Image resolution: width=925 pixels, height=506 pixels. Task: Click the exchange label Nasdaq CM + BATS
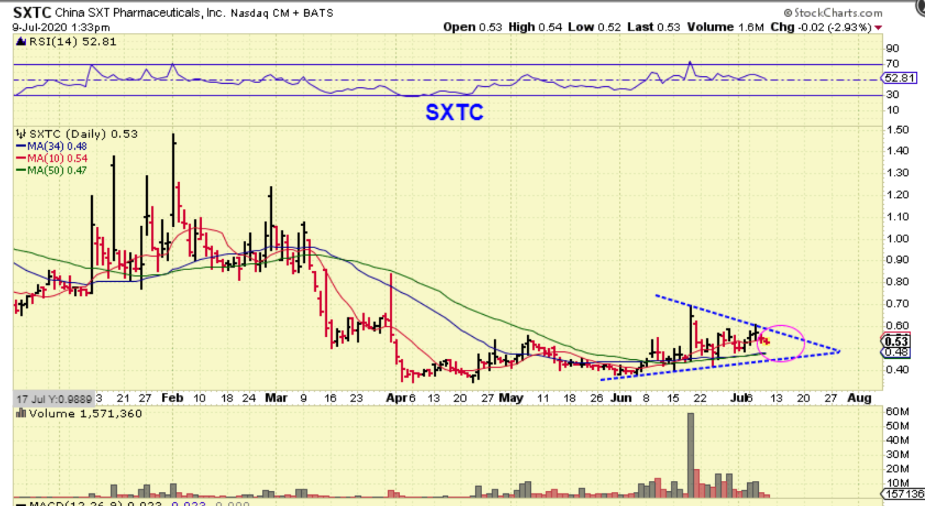[282, 13]
